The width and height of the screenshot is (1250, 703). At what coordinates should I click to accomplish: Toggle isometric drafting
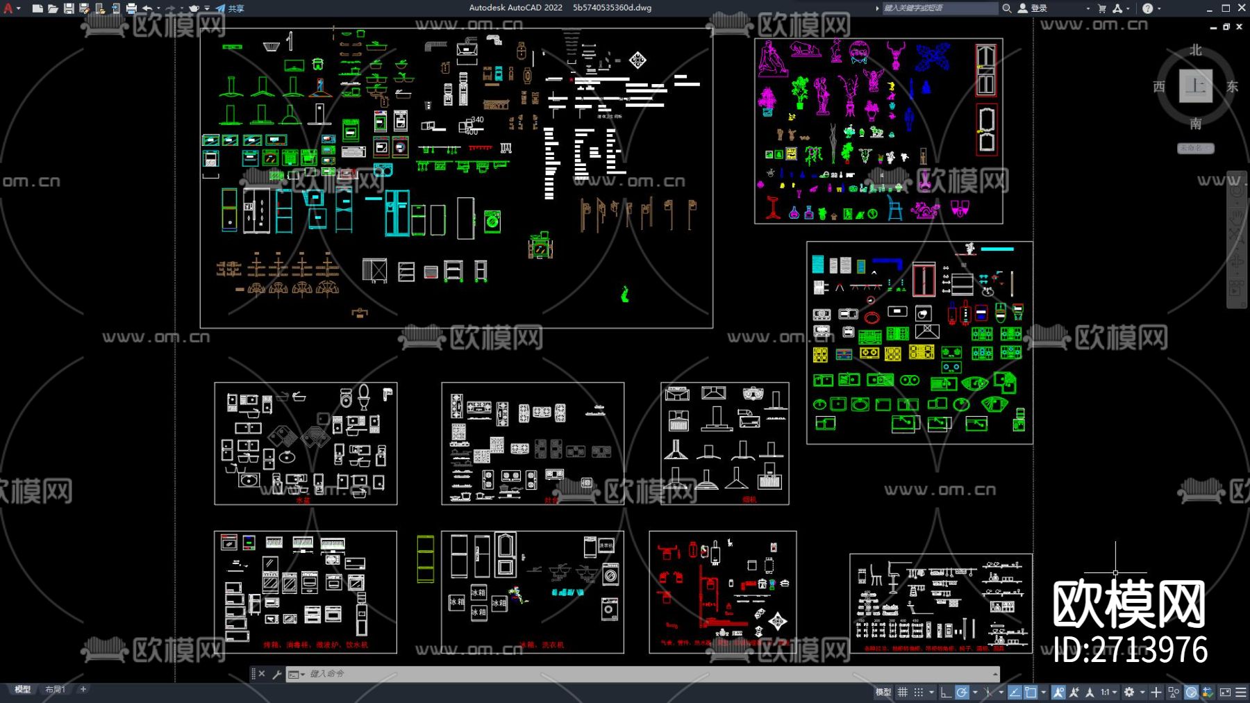tap(988, 692)
